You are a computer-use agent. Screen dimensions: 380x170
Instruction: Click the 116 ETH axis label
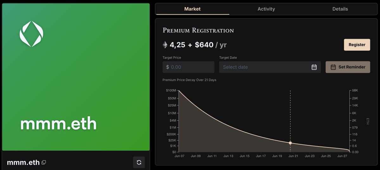[x=355, y=134]
